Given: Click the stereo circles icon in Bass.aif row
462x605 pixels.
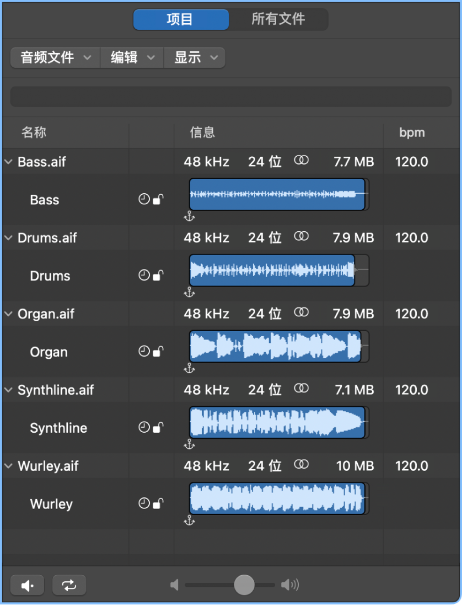Looking at the screenshot, I should [301, 161].
